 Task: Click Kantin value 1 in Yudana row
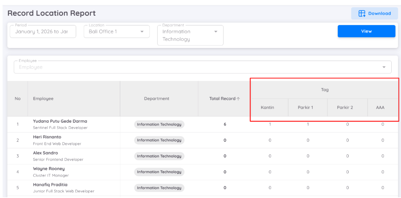[270, 124]
